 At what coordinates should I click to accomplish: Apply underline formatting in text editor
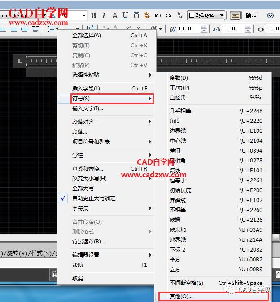(125, 15)
